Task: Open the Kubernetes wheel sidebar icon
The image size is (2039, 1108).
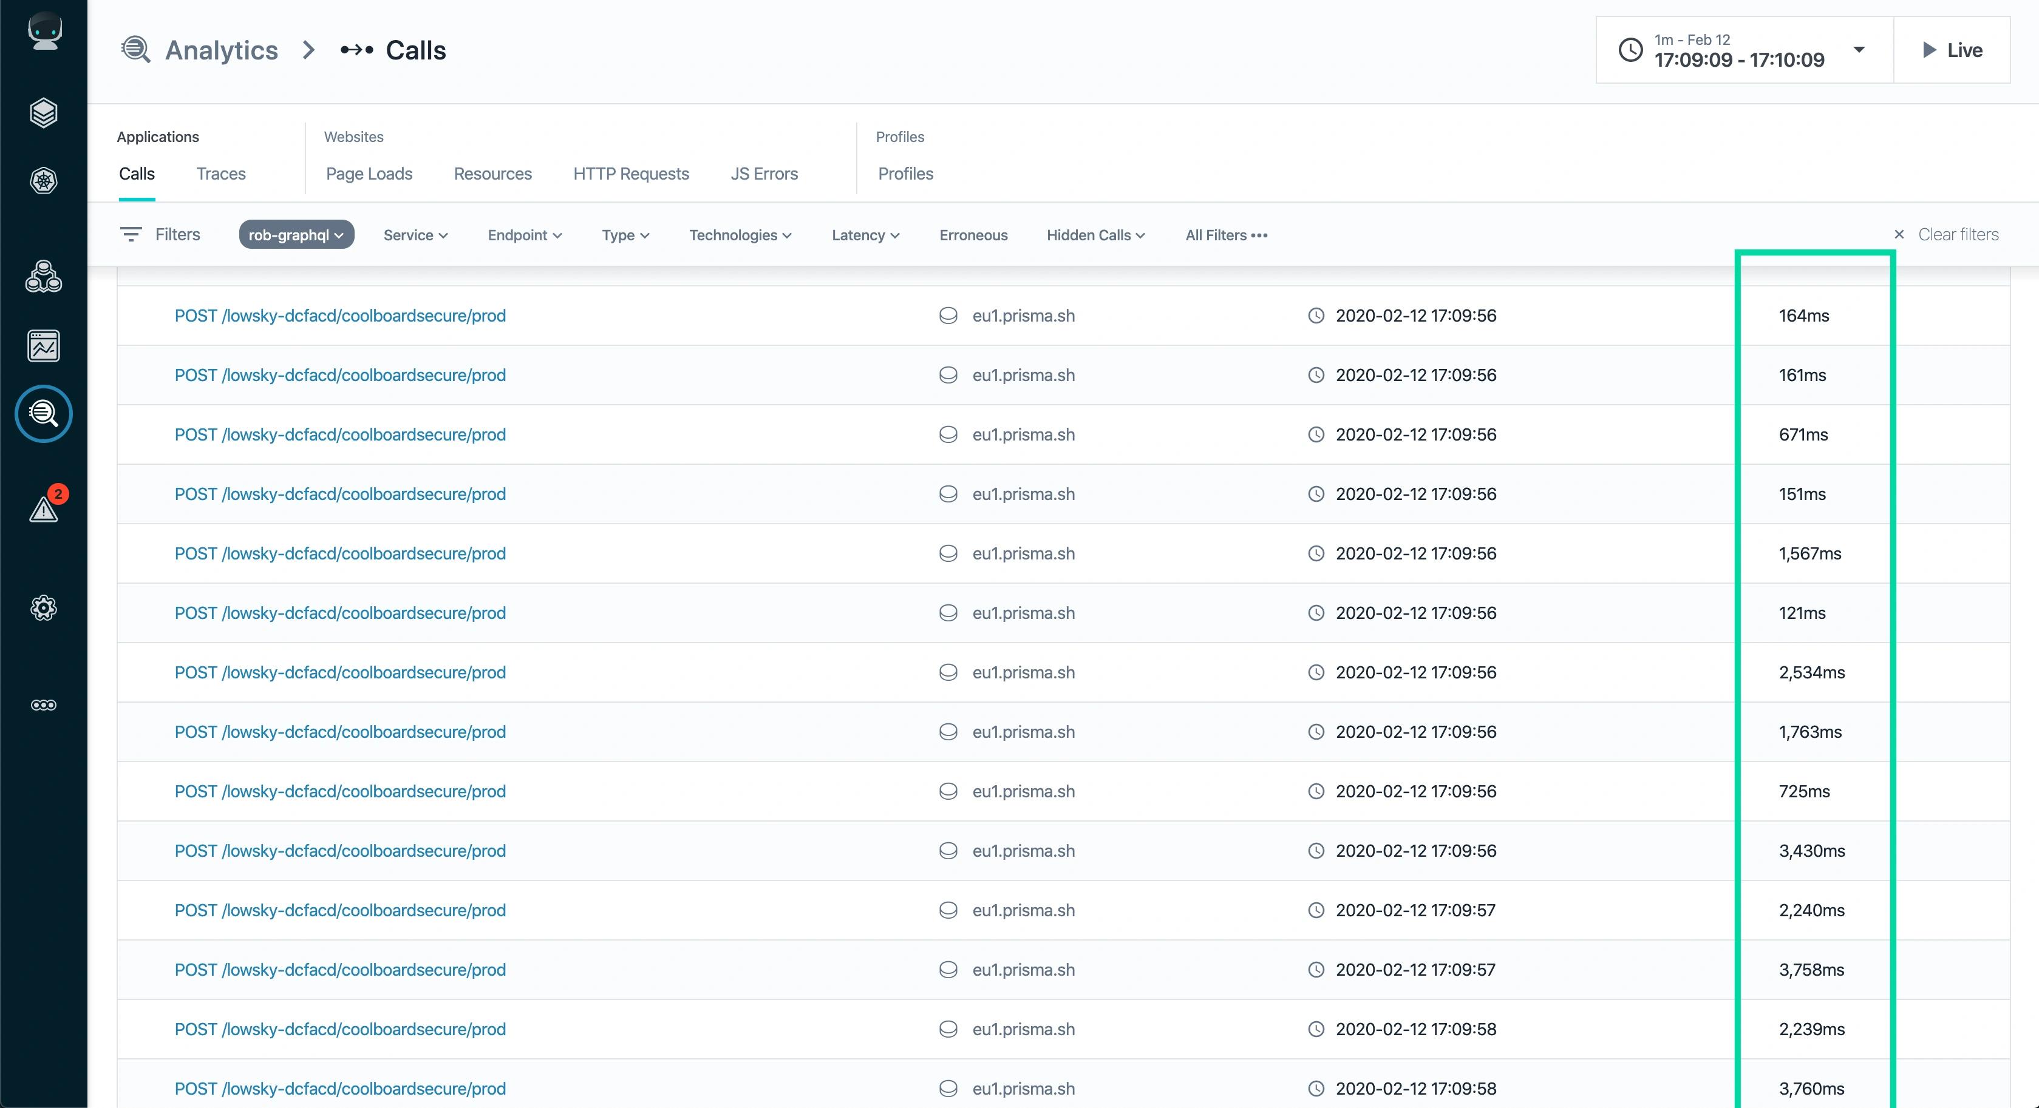Action: point(44,181)
